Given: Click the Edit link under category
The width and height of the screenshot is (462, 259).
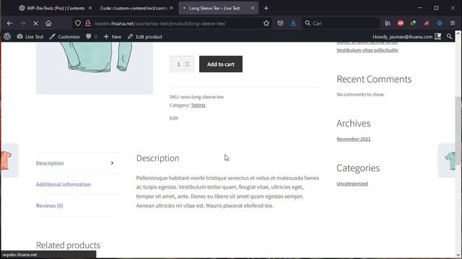Looking at the screenshot, I should click(173, 118).
